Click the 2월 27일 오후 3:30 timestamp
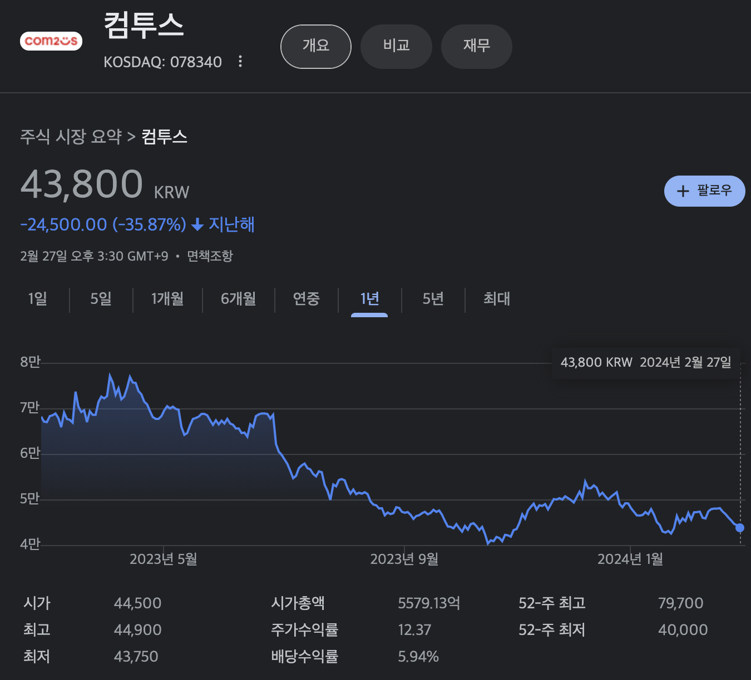Image resolution: width=751 pixels, height=680 pixels. pos(94,256)
